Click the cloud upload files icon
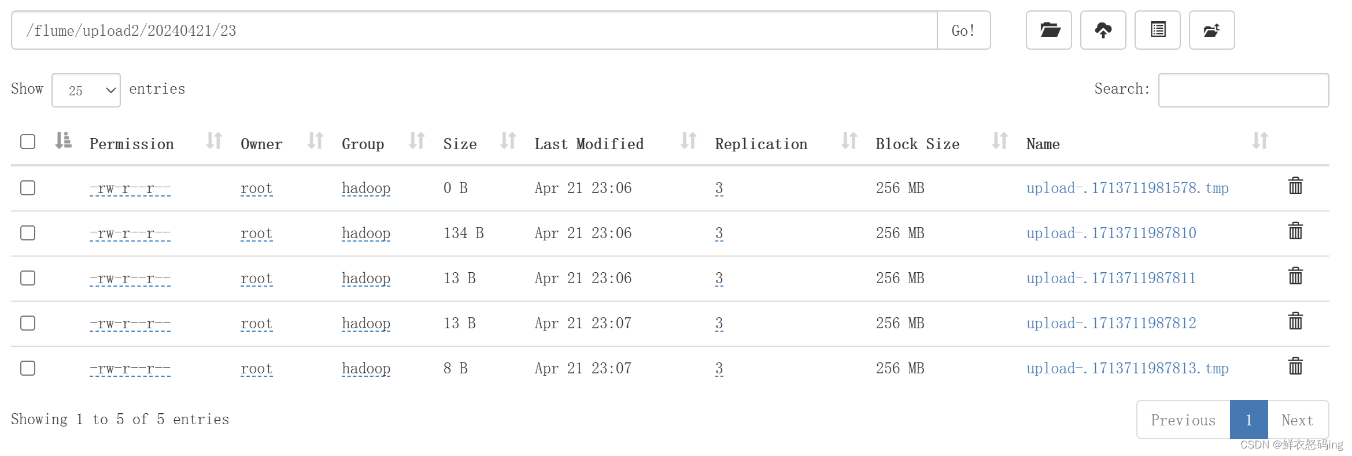The image size is (1352, 456). pos(1103,30)
